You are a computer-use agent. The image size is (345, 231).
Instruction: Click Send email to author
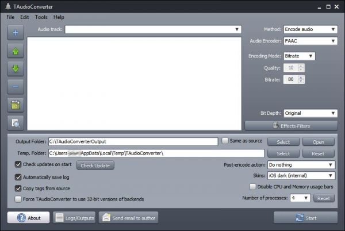128,218
